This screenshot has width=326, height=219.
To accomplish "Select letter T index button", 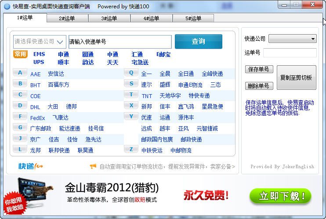I will (x=131, y=95).
